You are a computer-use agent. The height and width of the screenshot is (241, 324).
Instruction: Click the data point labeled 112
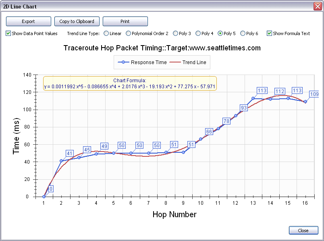pyautogui.click(x=279, y=91)
